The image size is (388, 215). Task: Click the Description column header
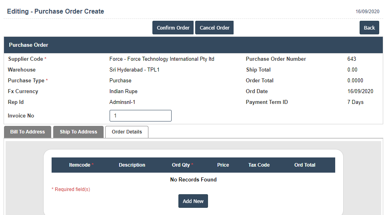click(132, 165)
